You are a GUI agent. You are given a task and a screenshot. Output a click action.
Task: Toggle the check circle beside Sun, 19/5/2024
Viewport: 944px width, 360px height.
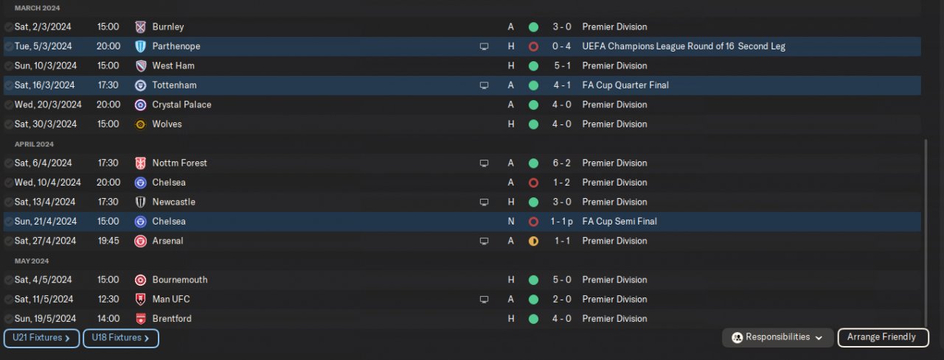(8, 319)
